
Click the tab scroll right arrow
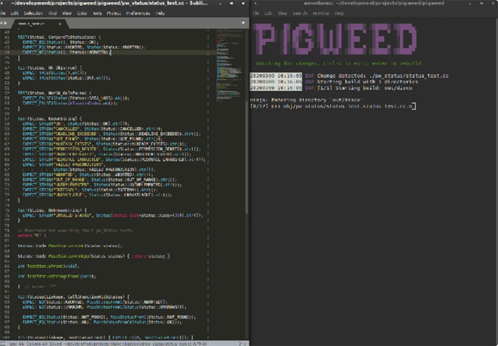[x=6, y=23]
